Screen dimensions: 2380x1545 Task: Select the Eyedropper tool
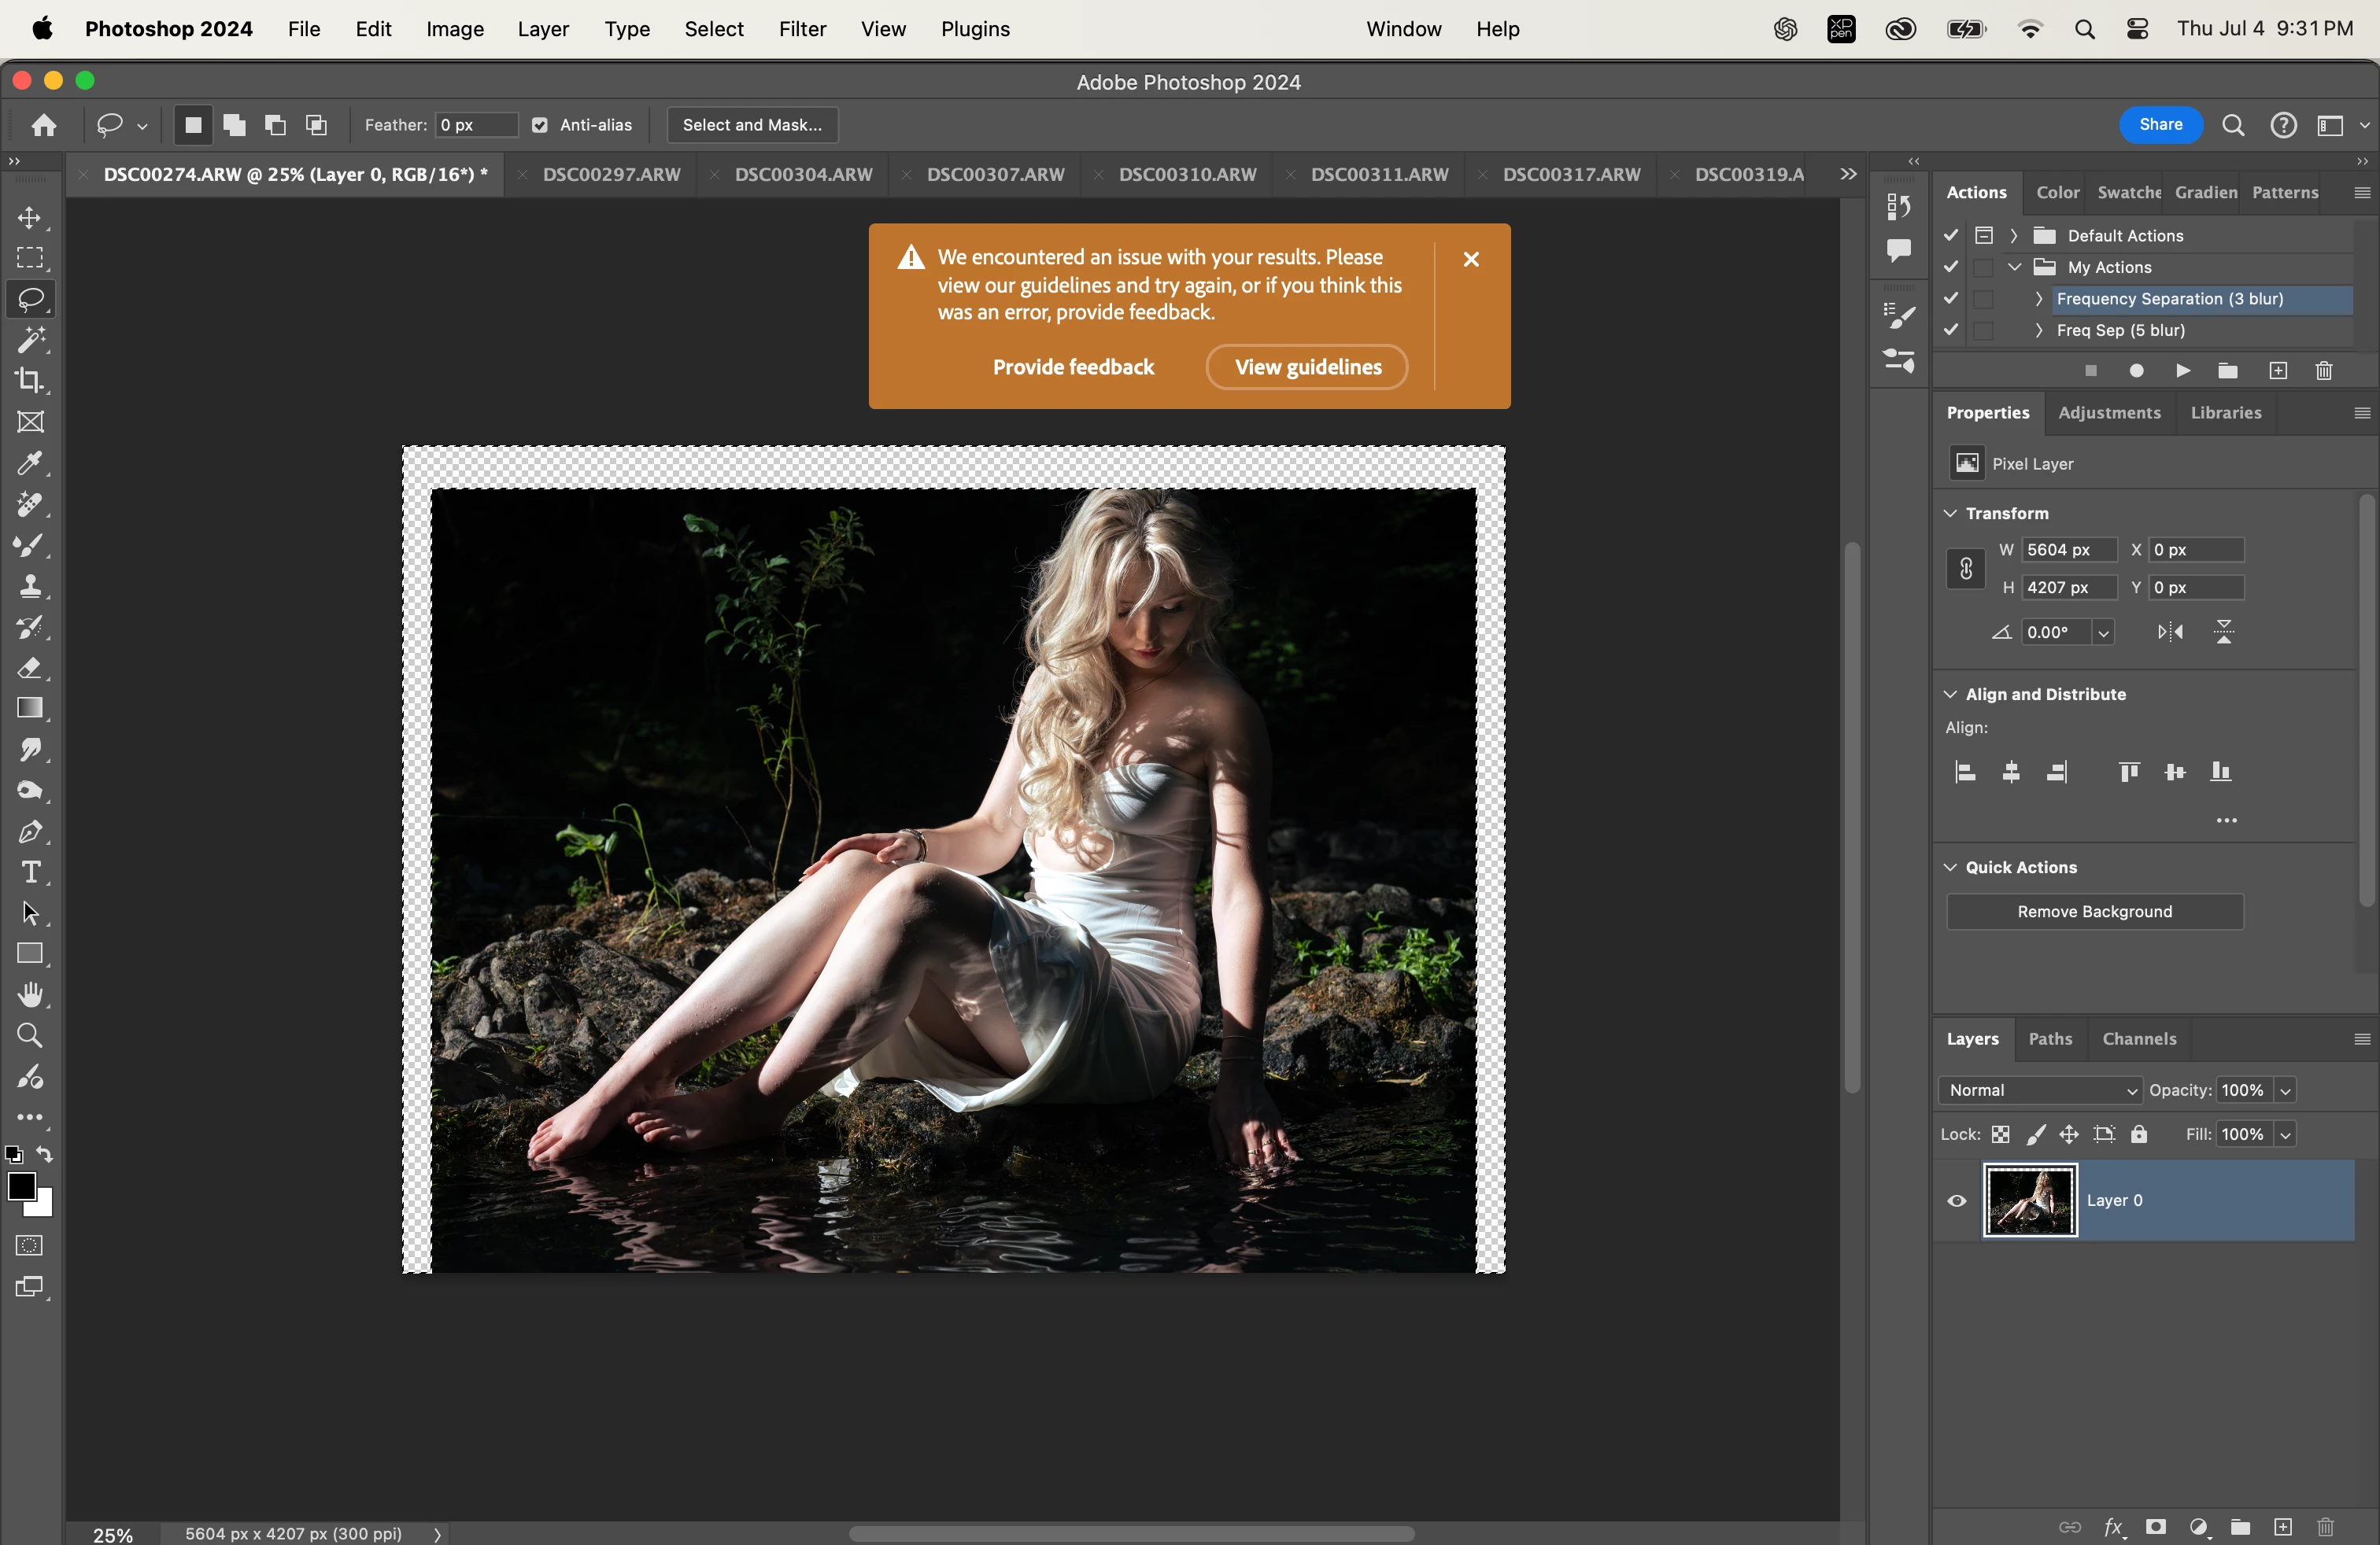coord(30,463)
